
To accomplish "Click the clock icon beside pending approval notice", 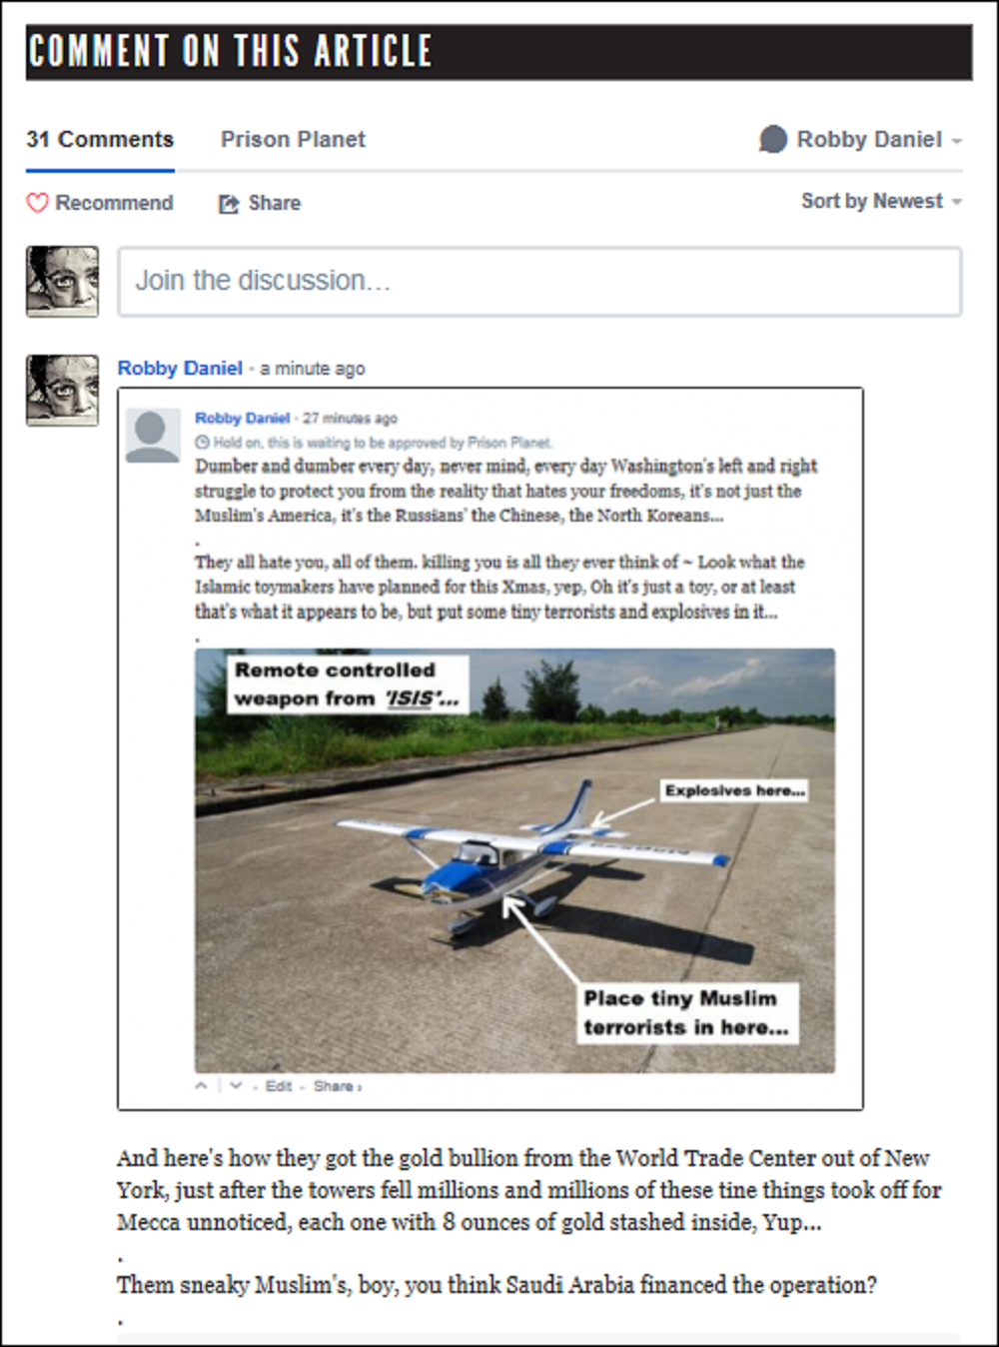I will [x=202, y=442].
